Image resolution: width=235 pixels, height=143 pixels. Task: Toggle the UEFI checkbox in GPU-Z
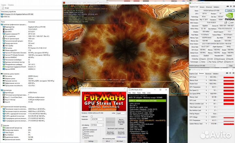229,22
